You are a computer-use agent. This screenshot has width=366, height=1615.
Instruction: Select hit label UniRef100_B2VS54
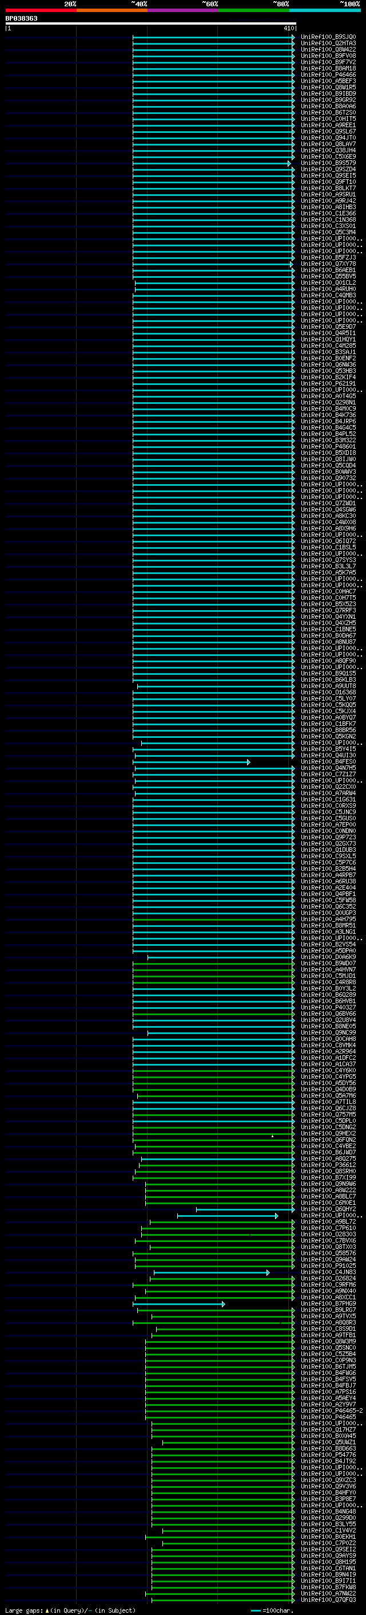(x=328, y=944)
